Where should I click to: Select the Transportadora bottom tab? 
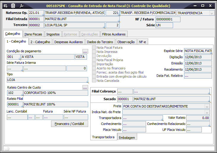(103, 137)
